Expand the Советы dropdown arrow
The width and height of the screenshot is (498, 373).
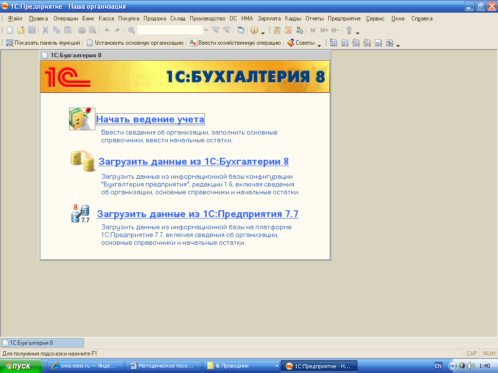[319, 45]
